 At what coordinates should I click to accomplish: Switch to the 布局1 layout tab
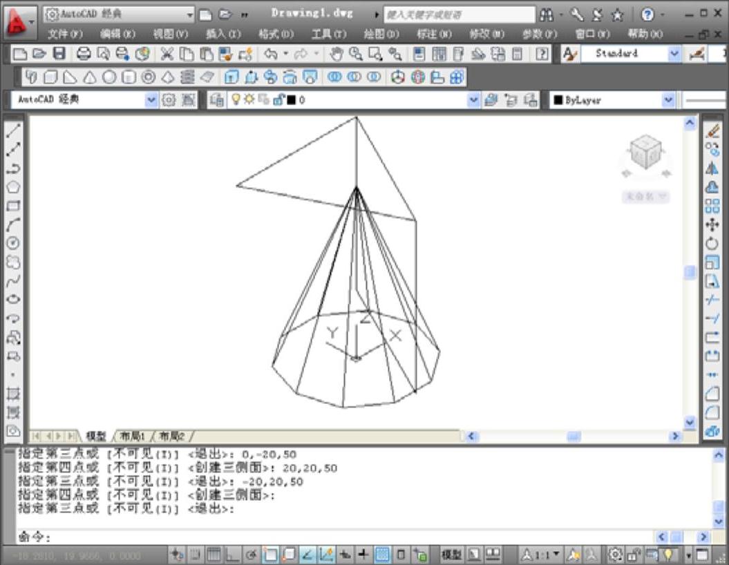tap(133, 437)
